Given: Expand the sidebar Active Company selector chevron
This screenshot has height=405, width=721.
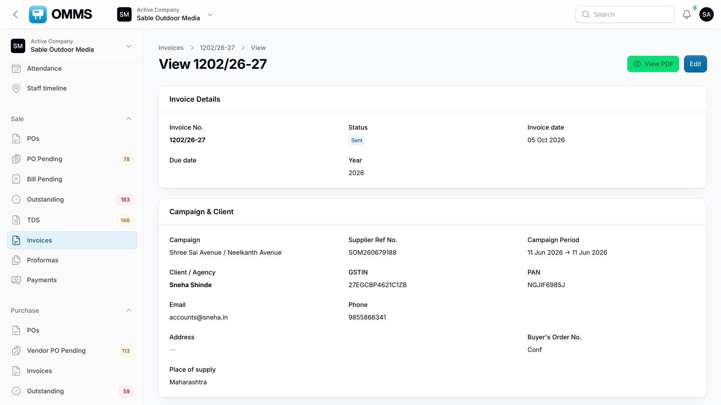Looking at the screenshot, I should pos(129,46).
